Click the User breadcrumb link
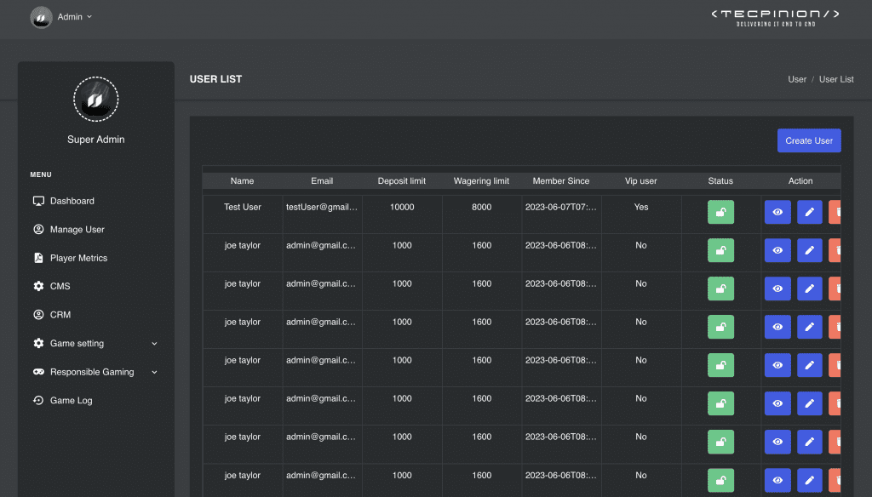This screenshot has height=497, width=872. (x=797, y=79)
